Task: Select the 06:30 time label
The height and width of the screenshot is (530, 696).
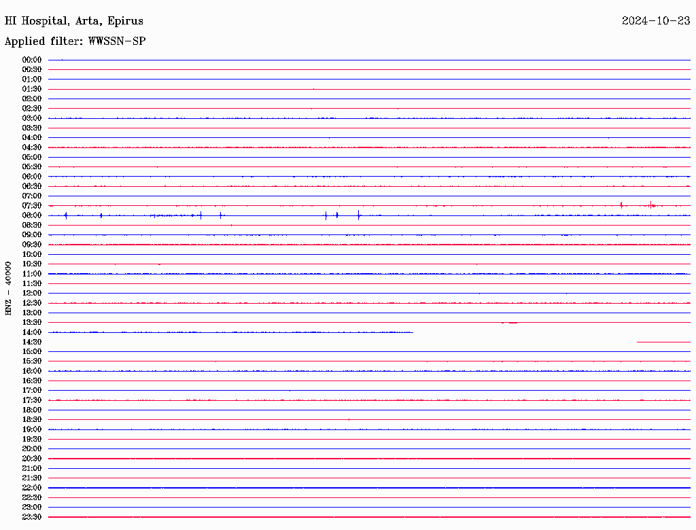Action: point(32,186)
